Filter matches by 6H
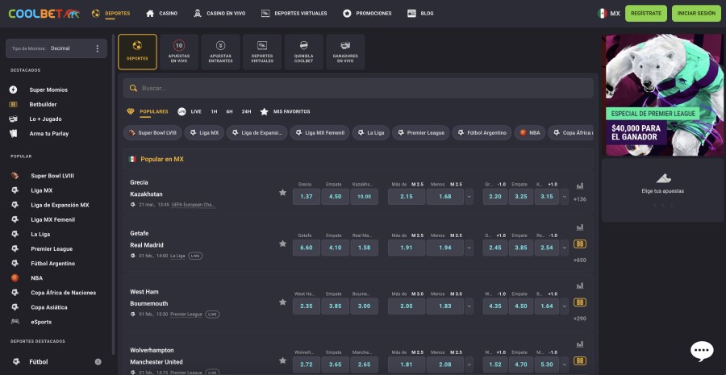The height and width of the screenshot is (375, 726). (x=230, y=111)
